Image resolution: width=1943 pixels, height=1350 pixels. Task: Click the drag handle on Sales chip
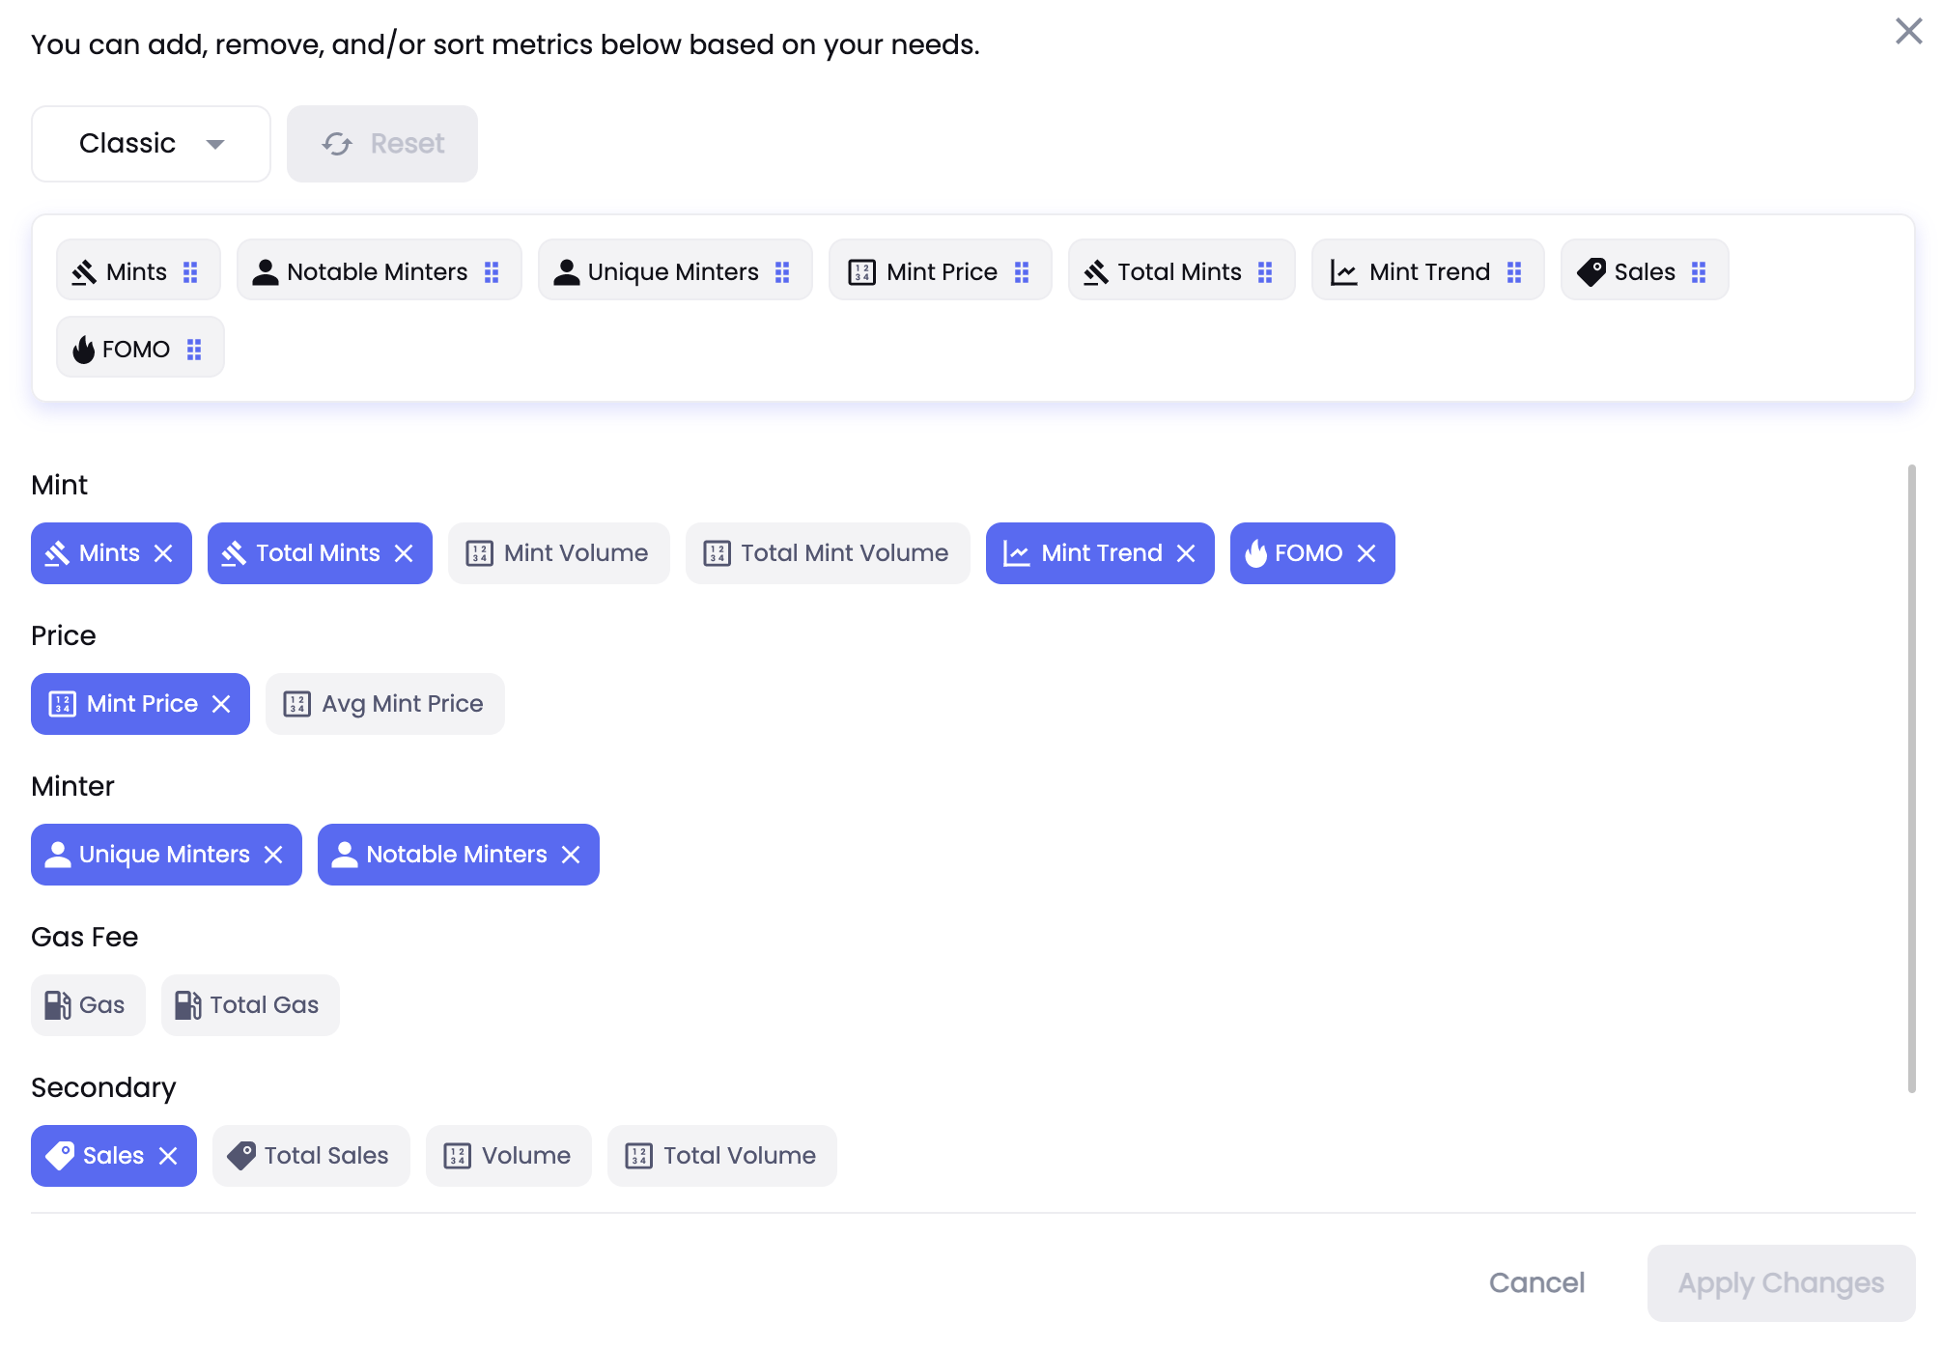click(1699, 272)
